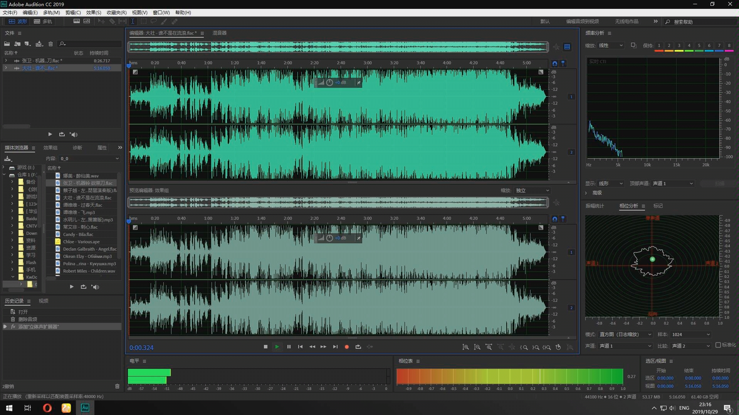This screenshot has height=415, width=739.
Task: Click hold button 4 in frequency analysis
Action: (x=689, y=46)
